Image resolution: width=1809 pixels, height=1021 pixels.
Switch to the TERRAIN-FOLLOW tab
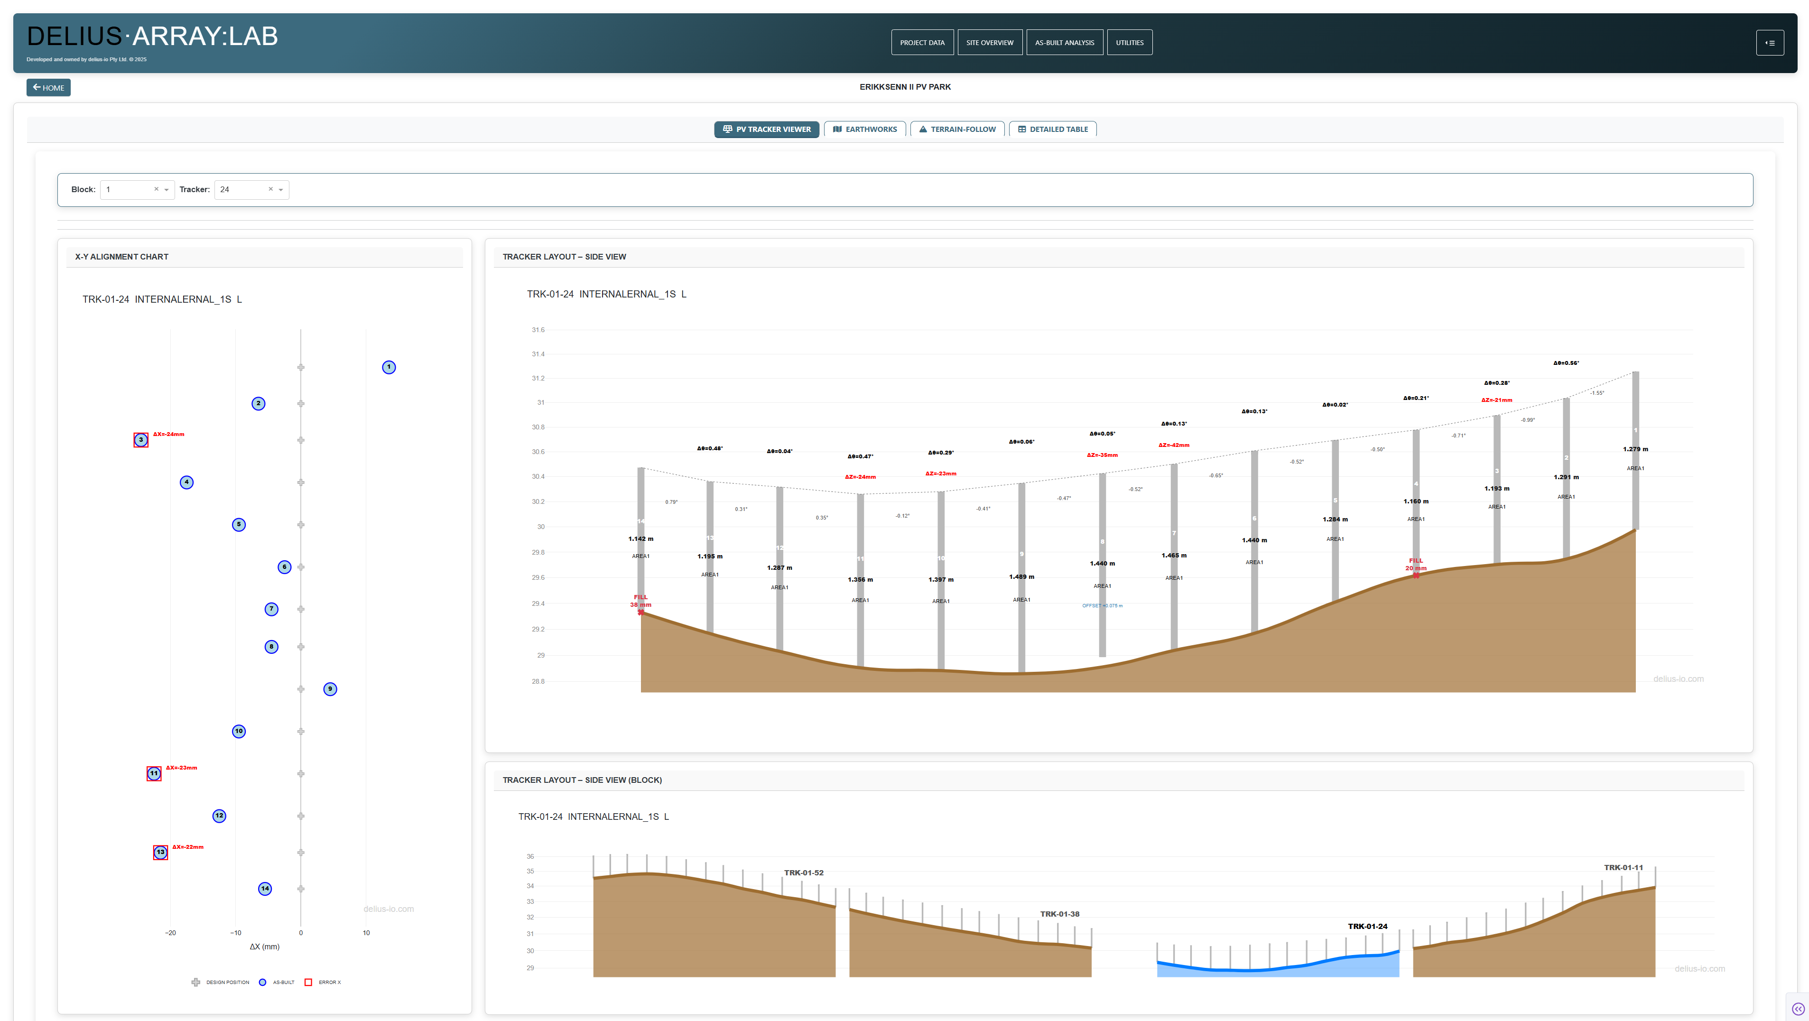957,129
